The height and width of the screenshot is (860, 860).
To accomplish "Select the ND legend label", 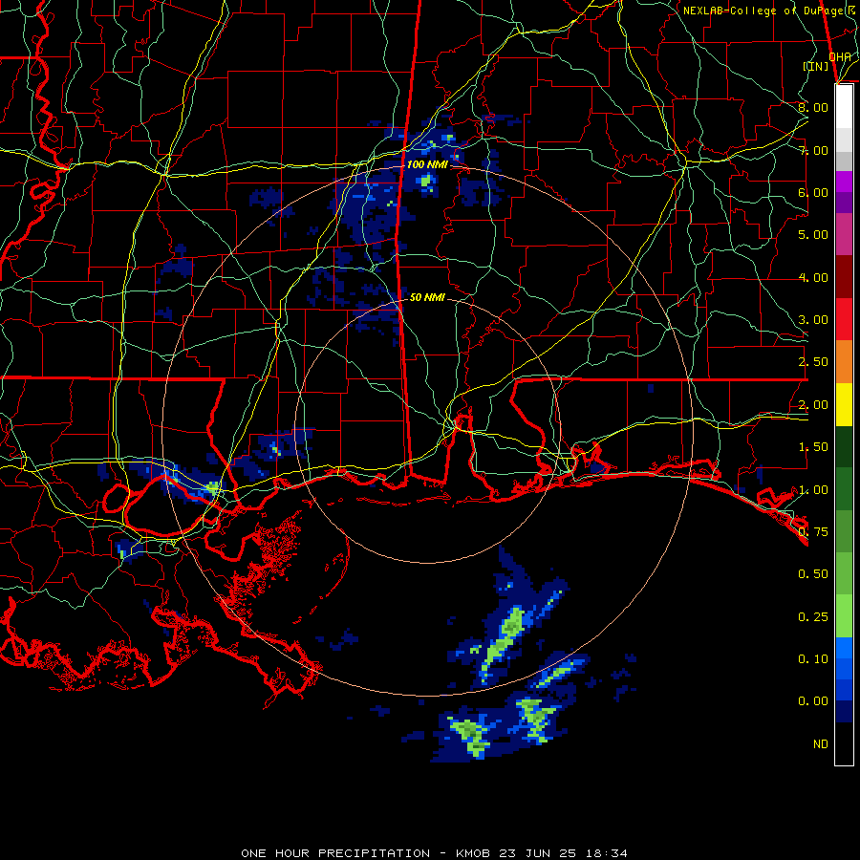I will coord(821,744).
